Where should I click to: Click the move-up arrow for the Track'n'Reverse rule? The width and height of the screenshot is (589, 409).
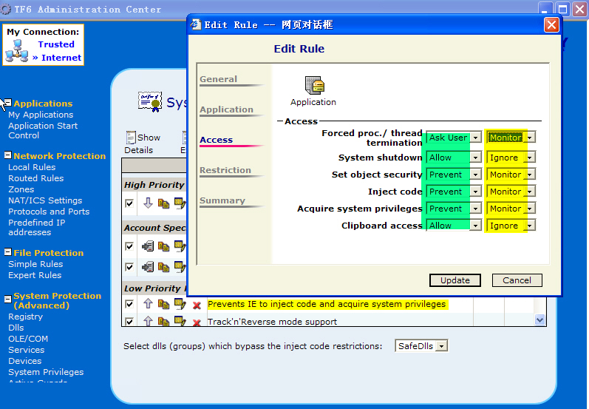[x=148, y=321]
